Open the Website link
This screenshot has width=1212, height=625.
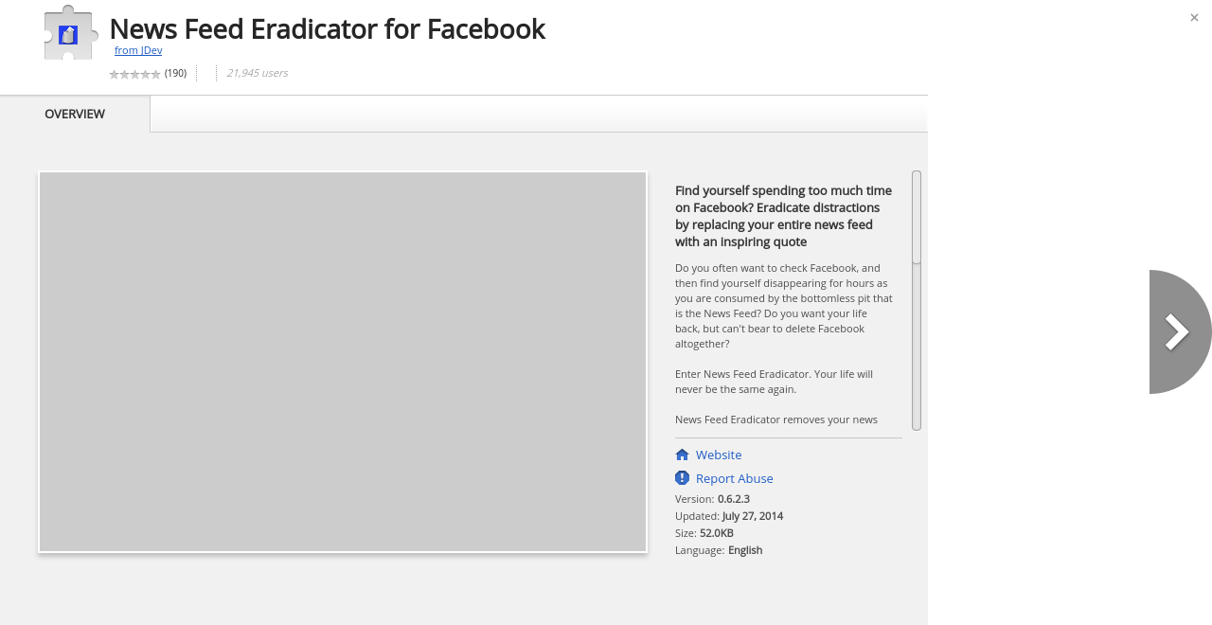click(719, 455)
